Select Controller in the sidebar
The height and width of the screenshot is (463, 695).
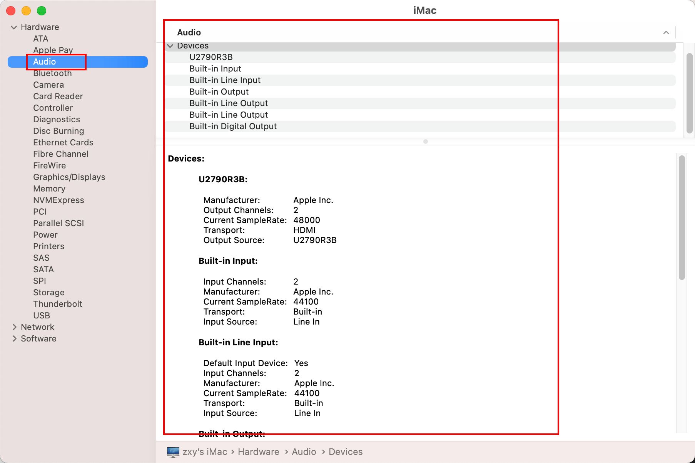[53, 108]
